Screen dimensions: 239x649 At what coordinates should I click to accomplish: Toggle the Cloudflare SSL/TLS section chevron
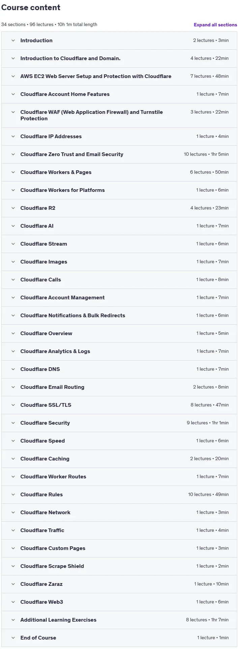(13, 405)
